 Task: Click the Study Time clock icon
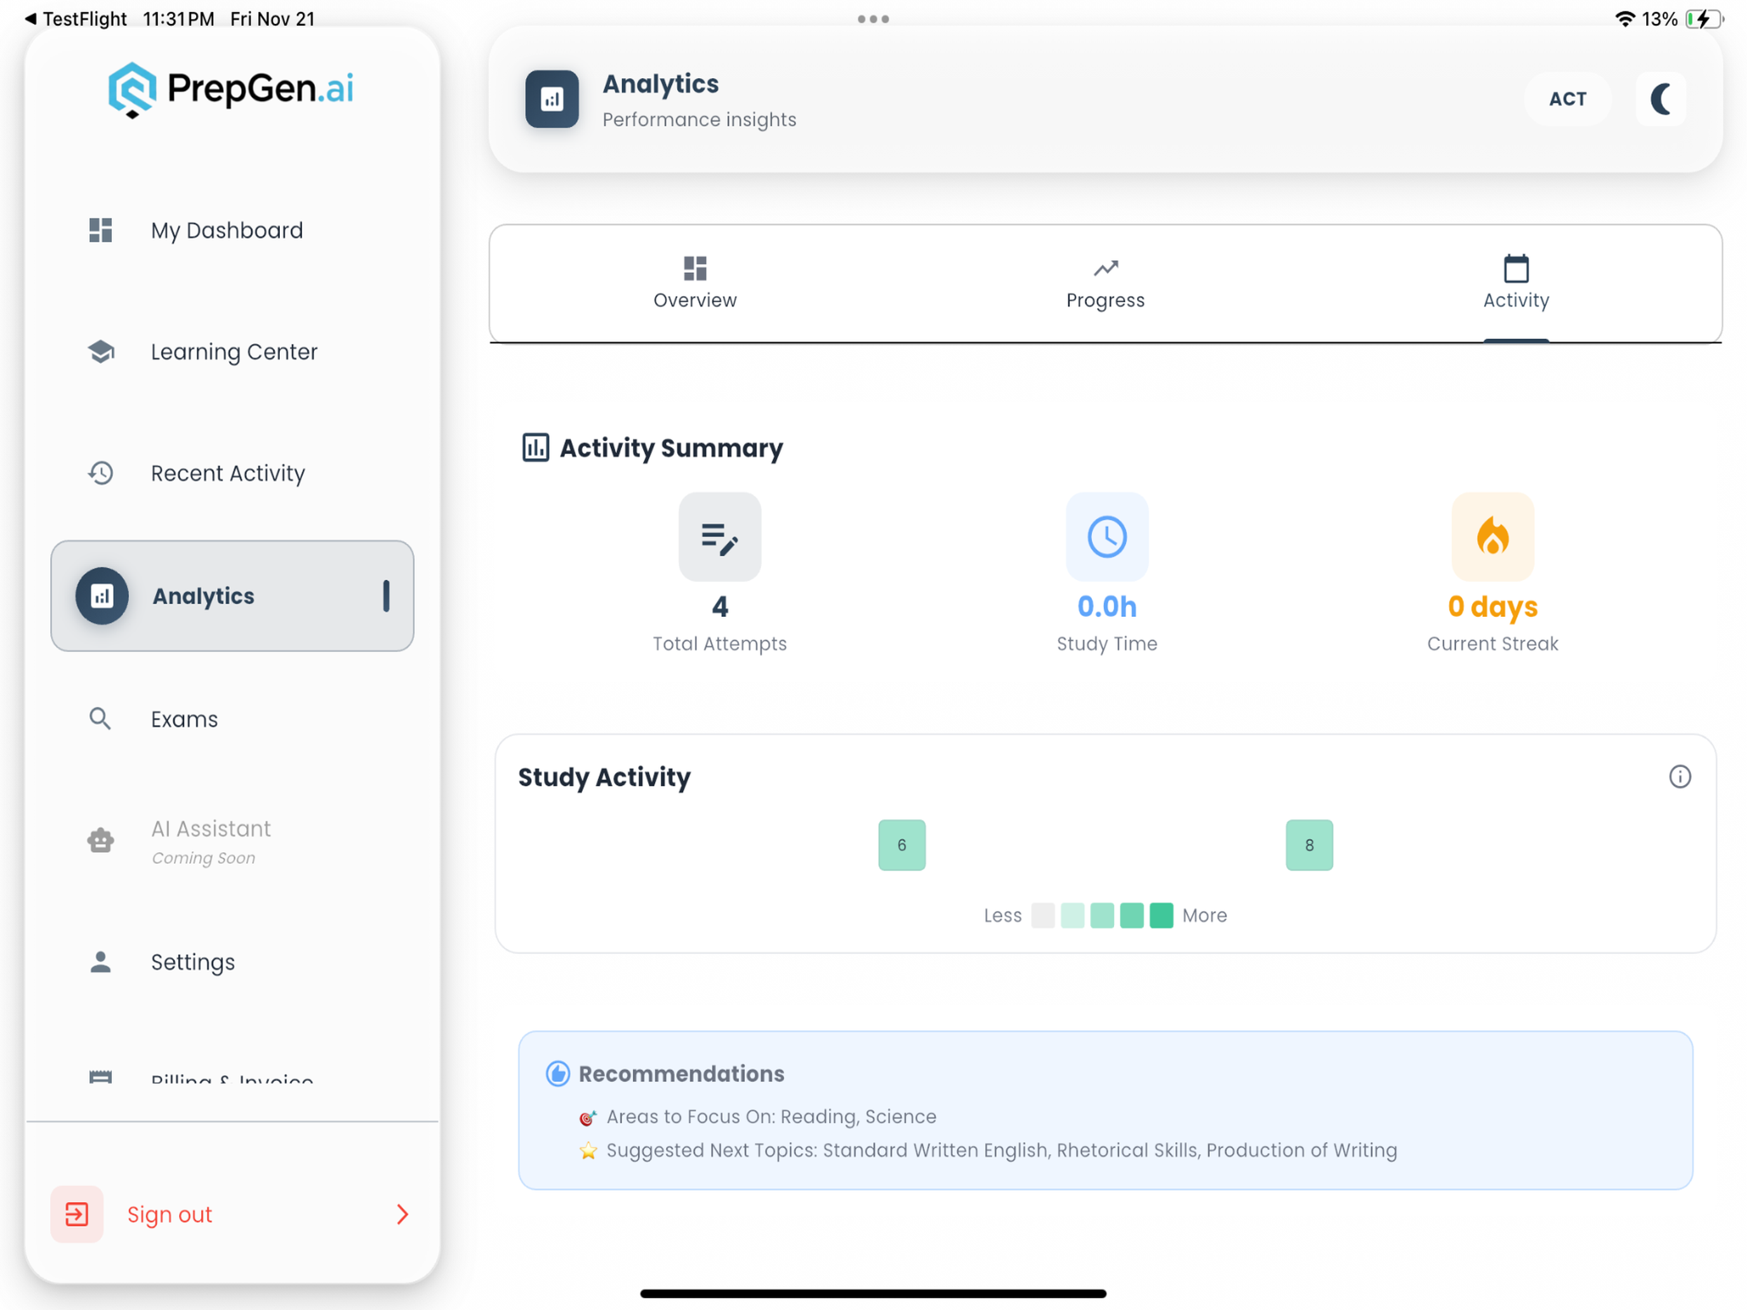1106,538
